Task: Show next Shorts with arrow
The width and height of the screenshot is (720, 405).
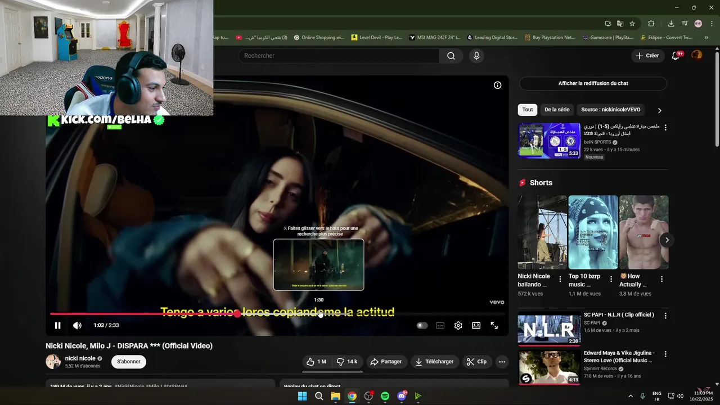Action: 667,240
